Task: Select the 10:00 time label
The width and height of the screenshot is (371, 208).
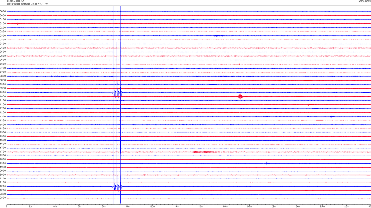Action: [x=3, y=92]
